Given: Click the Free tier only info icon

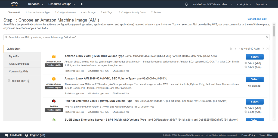Looking at the screenshot, I should [29, 81].
